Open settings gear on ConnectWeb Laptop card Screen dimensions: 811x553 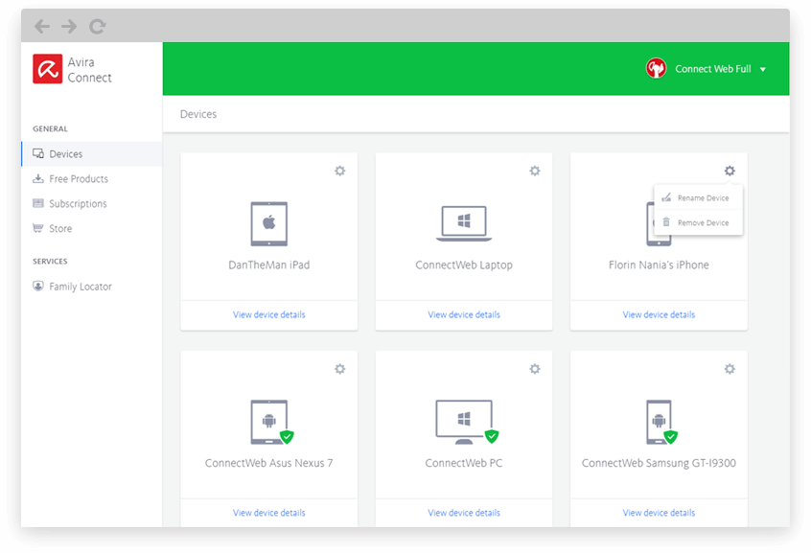(535, 171)
